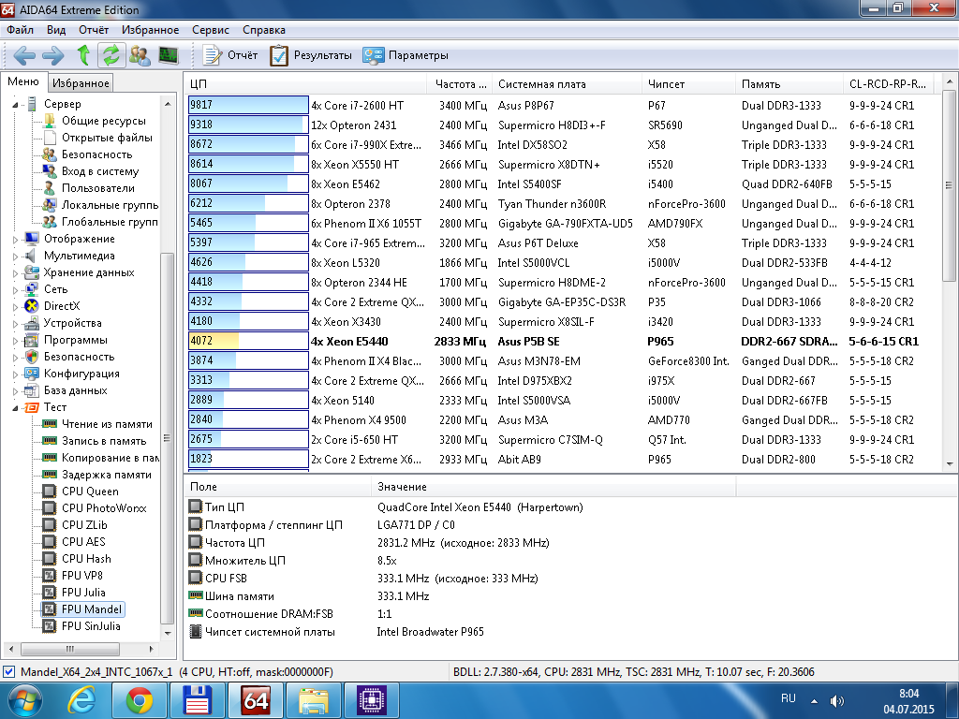Select the CPU PhotoWorxx benchmark
Image resolution: width=959 pixels, height=719 pixels.
104,508
